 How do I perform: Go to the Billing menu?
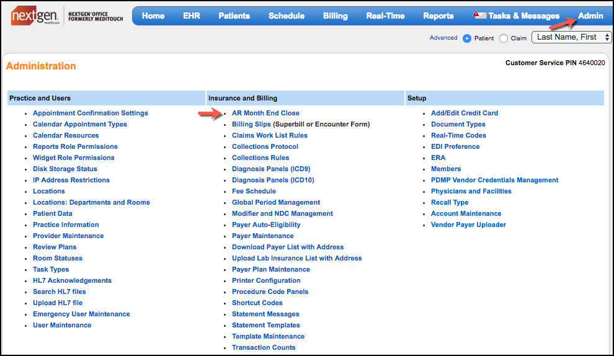click(x=335, y=16)
